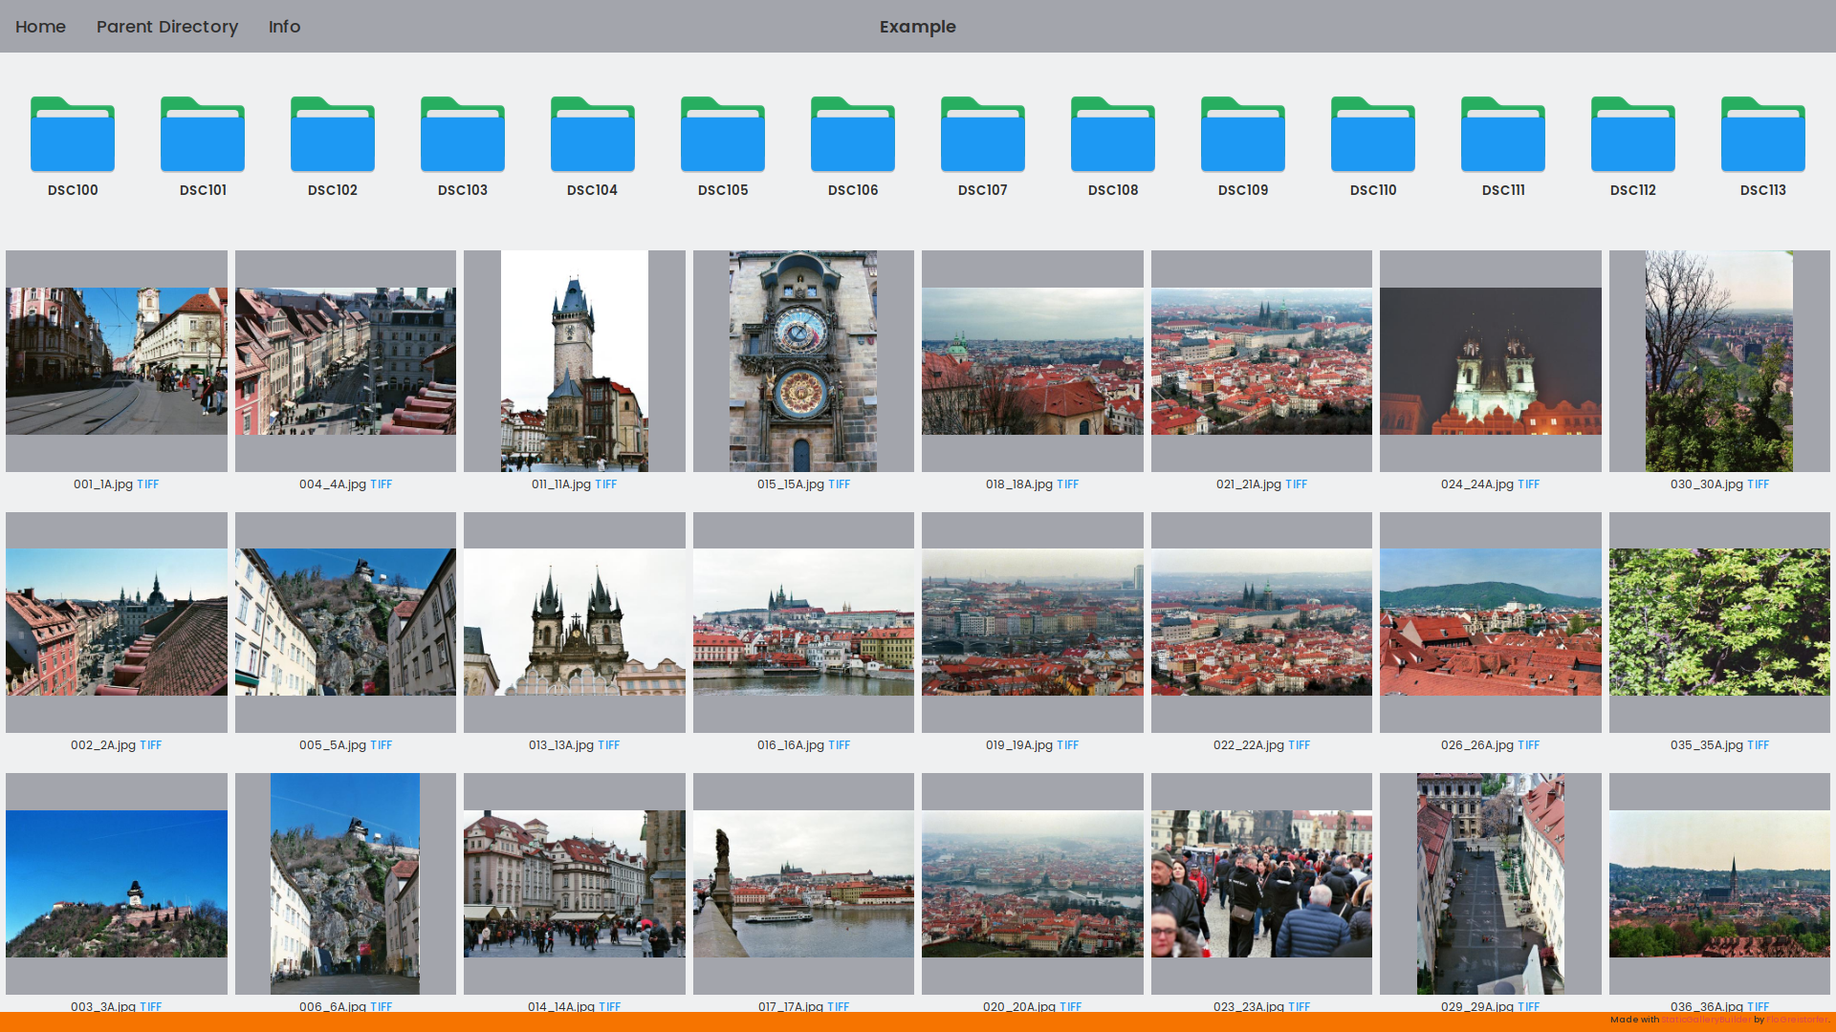1836x1032 pixels.
Task: Open TIFF link for 024_24A.jpg
Action: [1528, 484]
